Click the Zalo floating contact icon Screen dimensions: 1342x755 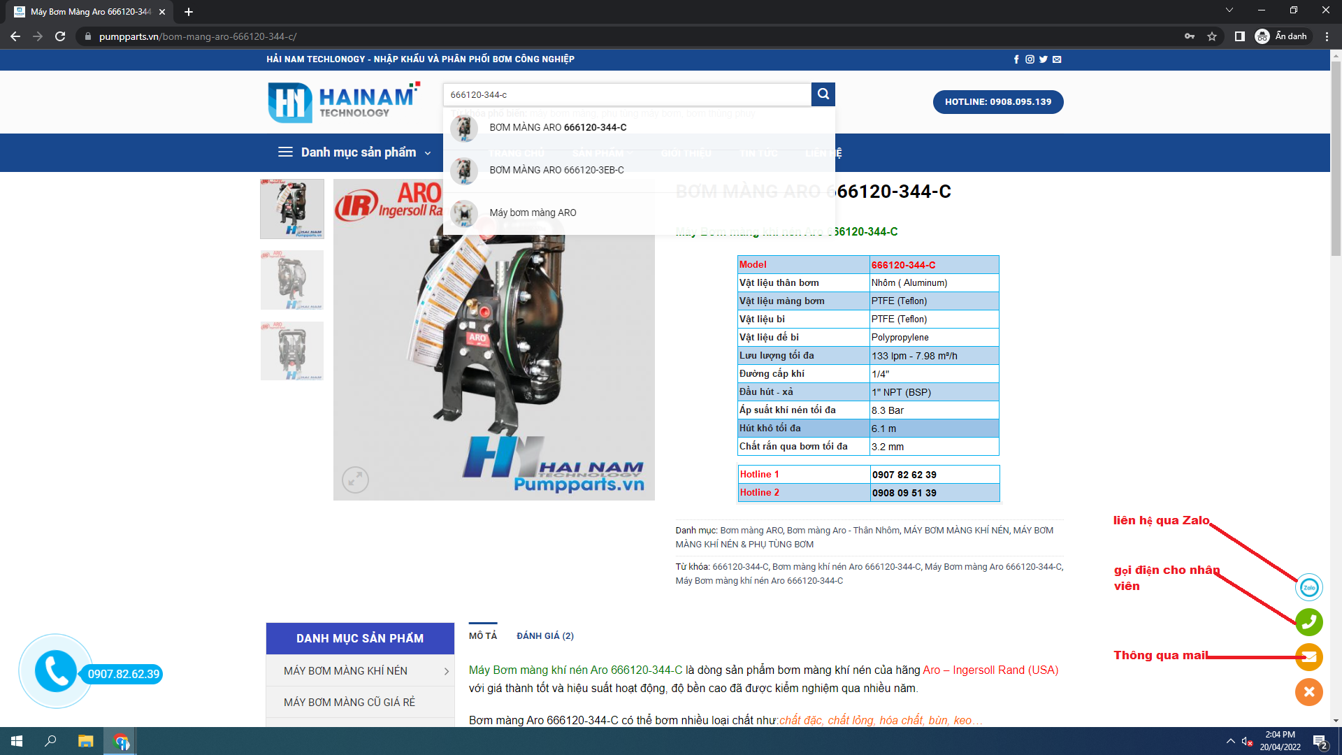pyautogui.click(x=1309, y=587)
